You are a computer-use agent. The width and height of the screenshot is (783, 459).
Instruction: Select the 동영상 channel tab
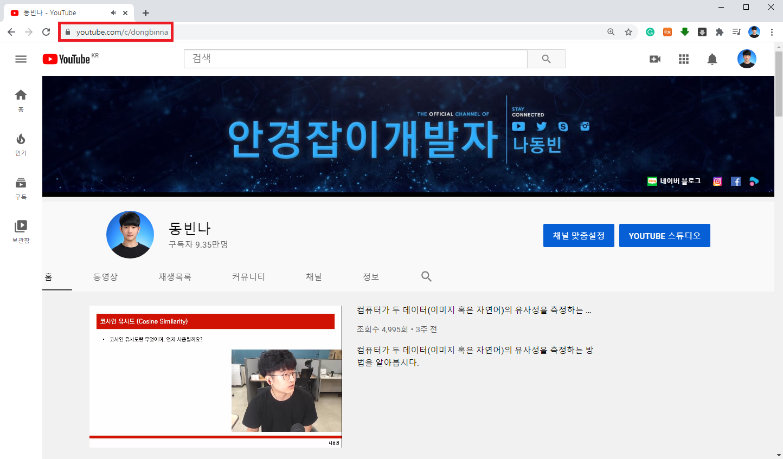pyautogui.click(x=105, y=277)
